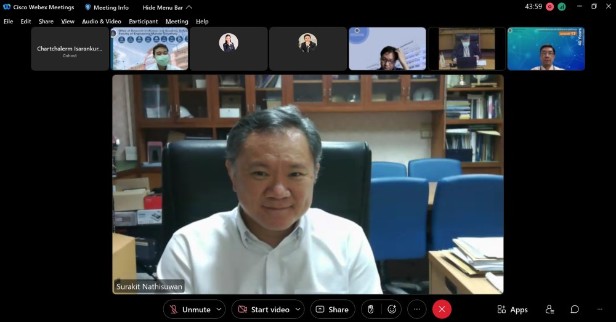Open the Audio & Video menu
The height and width of the screenshot is (322, 616).
point(102,22)
